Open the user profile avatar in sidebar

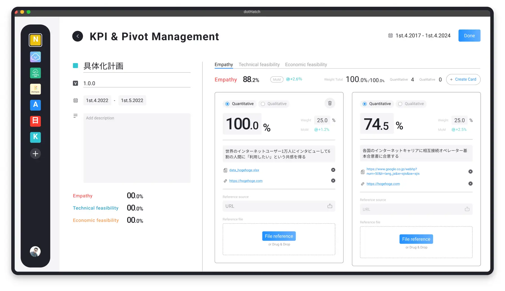[x=35, y=252]
